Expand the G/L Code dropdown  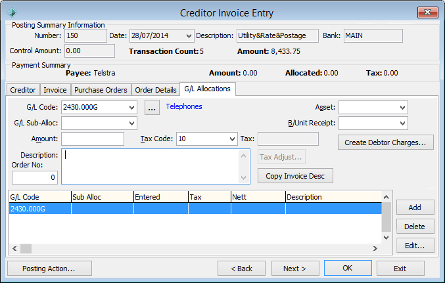131,108
